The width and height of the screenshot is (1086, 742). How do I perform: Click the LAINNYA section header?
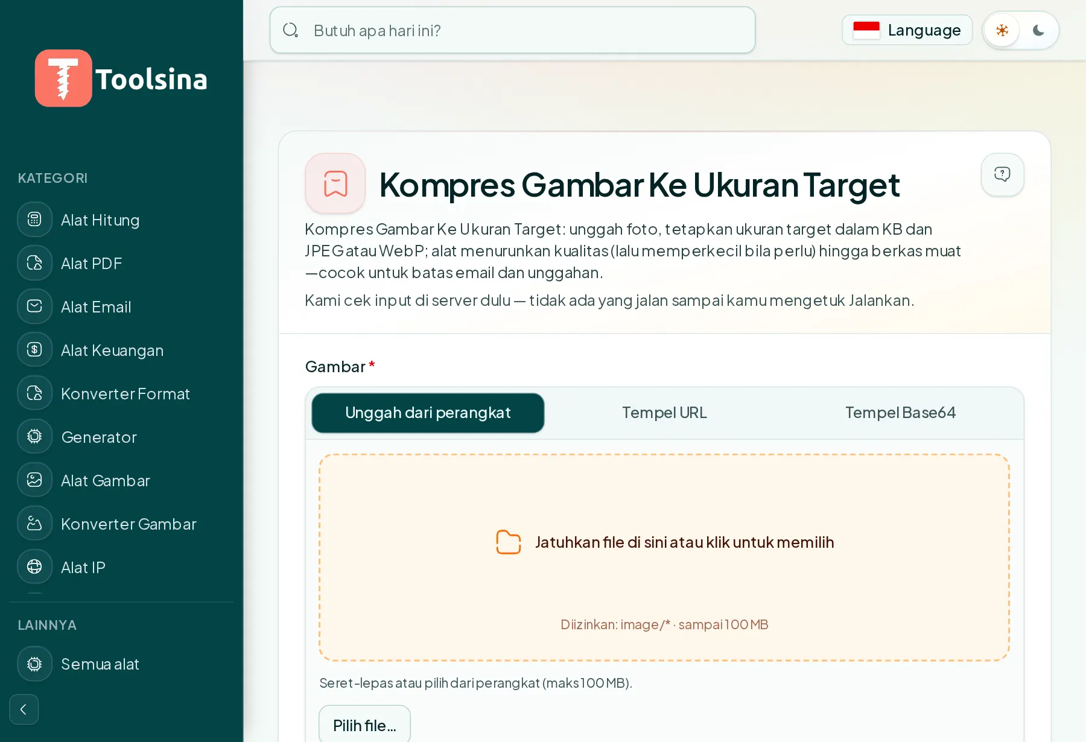(47, 625)
